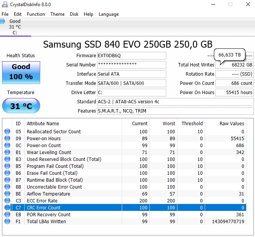Open the Function menu

pos(36,14)
